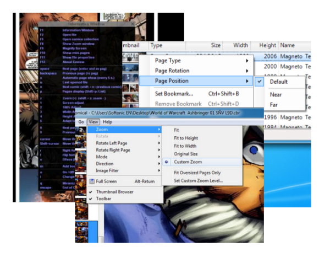The image size is (330, 257).
Task: Click the Full Screen icon in View menu
Action: point(92,181)
